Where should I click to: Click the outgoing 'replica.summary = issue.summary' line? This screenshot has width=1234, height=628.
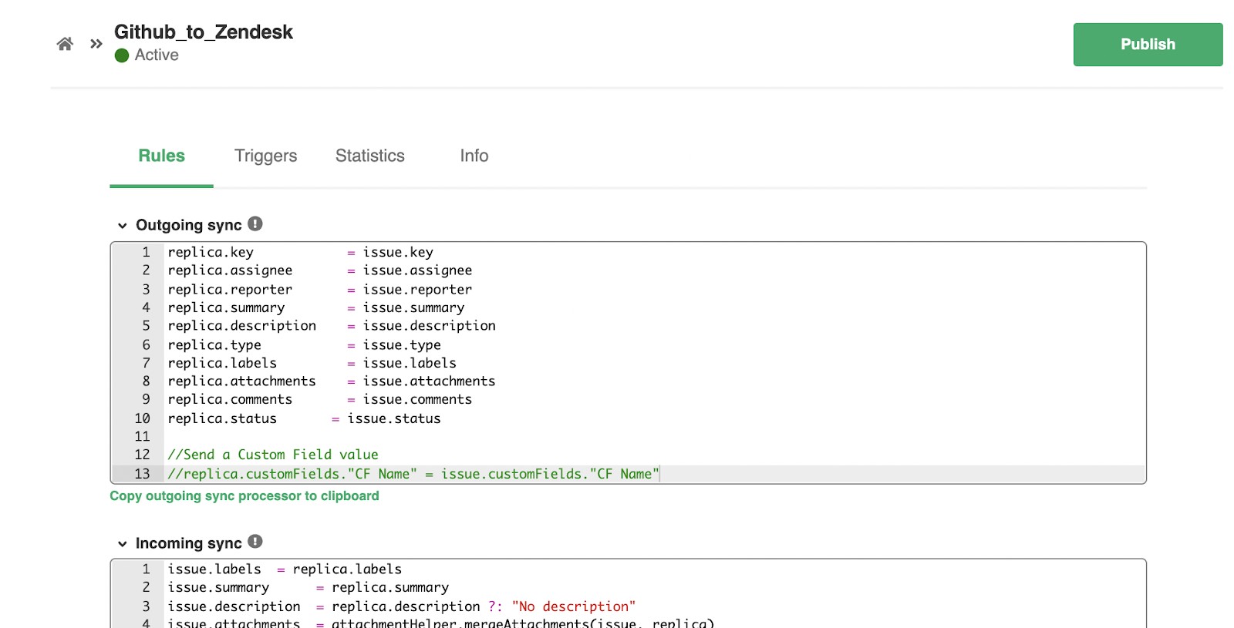(x=316, y=307)
